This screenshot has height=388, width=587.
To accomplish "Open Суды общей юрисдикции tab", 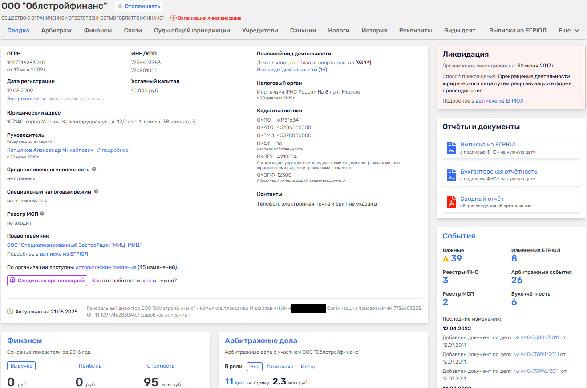I will (192, 31).
